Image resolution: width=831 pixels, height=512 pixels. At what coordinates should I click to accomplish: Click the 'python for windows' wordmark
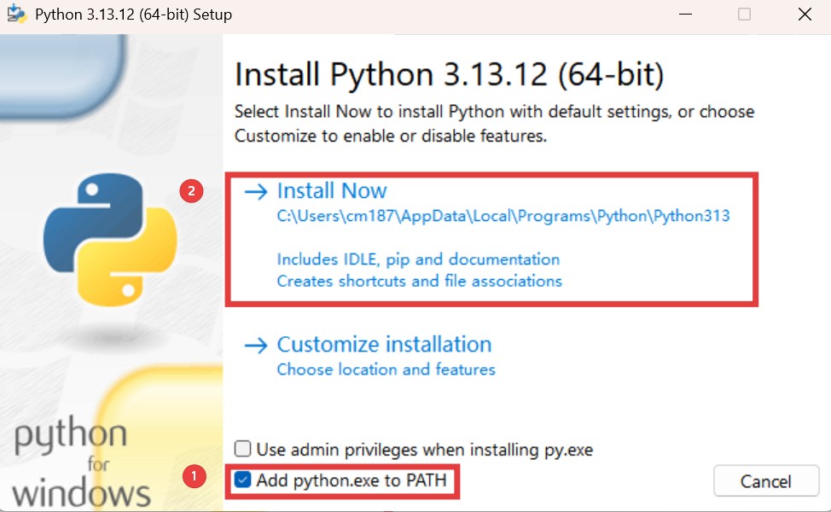click(x=81, y=465)
